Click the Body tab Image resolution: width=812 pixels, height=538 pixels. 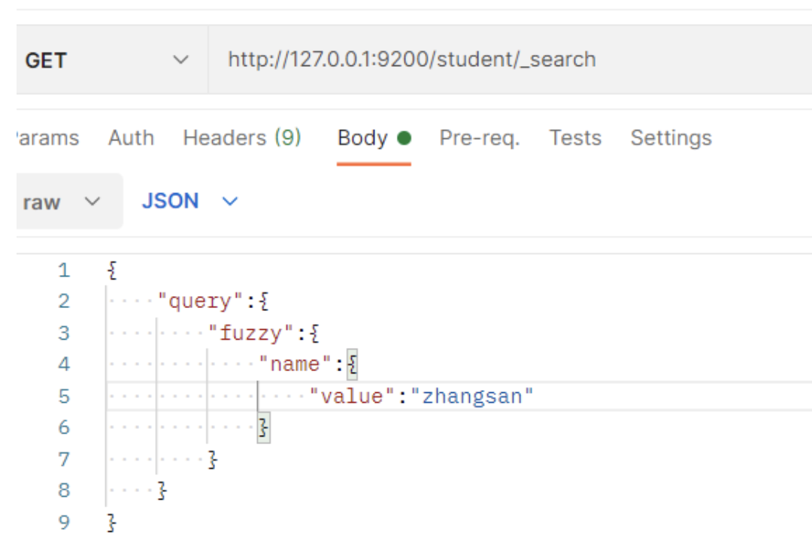pyautogui.click(x=362, y=138)
